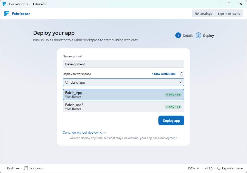The width and height of the screenshot is (247, 173).
Task: Open the fabric-app external link in status bar
Action: 34,168
